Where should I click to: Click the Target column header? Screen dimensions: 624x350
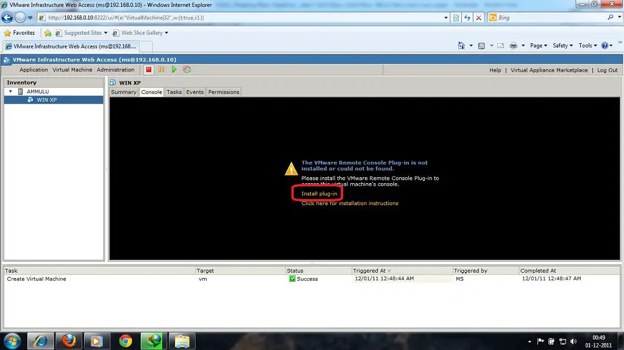(x=240, y=270)
